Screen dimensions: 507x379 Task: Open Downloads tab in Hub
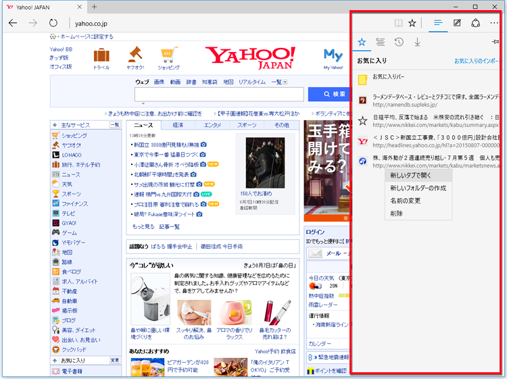click(x=417, y=42)
